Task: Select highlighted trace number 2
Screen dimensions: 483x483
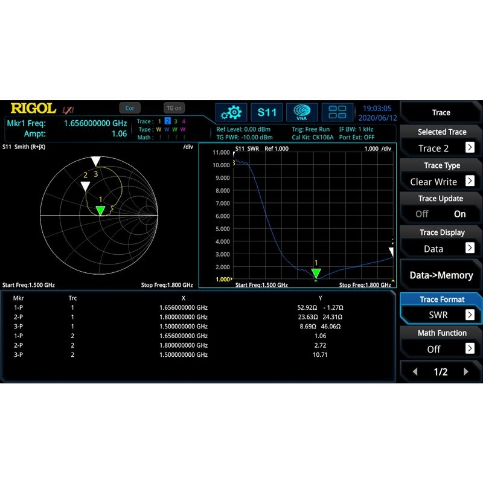Action: click(168, 121)
